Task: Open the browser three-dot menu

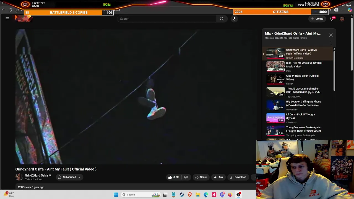Action: point(343,10)
